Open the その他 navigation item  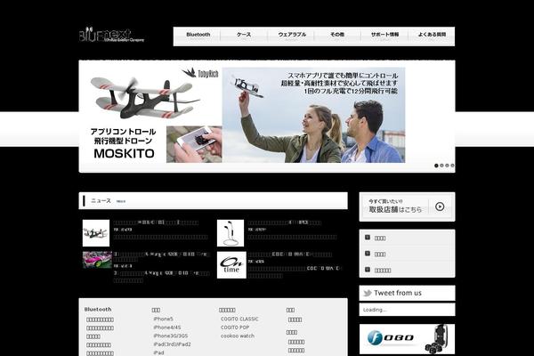337,35
